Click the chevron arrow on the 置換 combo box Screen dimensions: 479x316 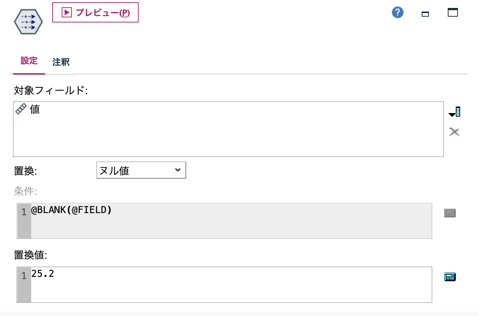177,170
